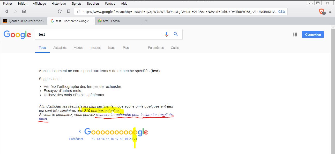Go to results page 15
The width and height of the screenshot is (335, 154).
pos(107,139)
